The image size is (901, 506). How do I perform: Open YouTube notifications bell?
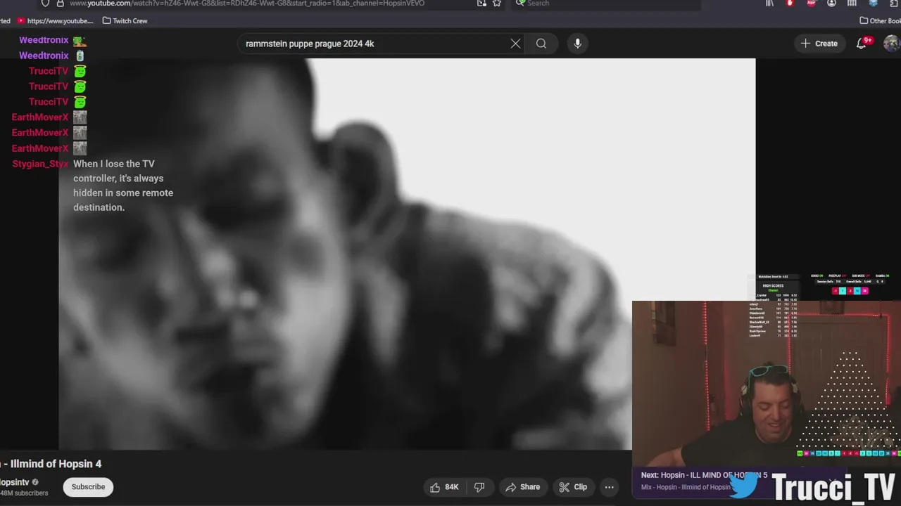pyautogui.click(x=862, y=44)
